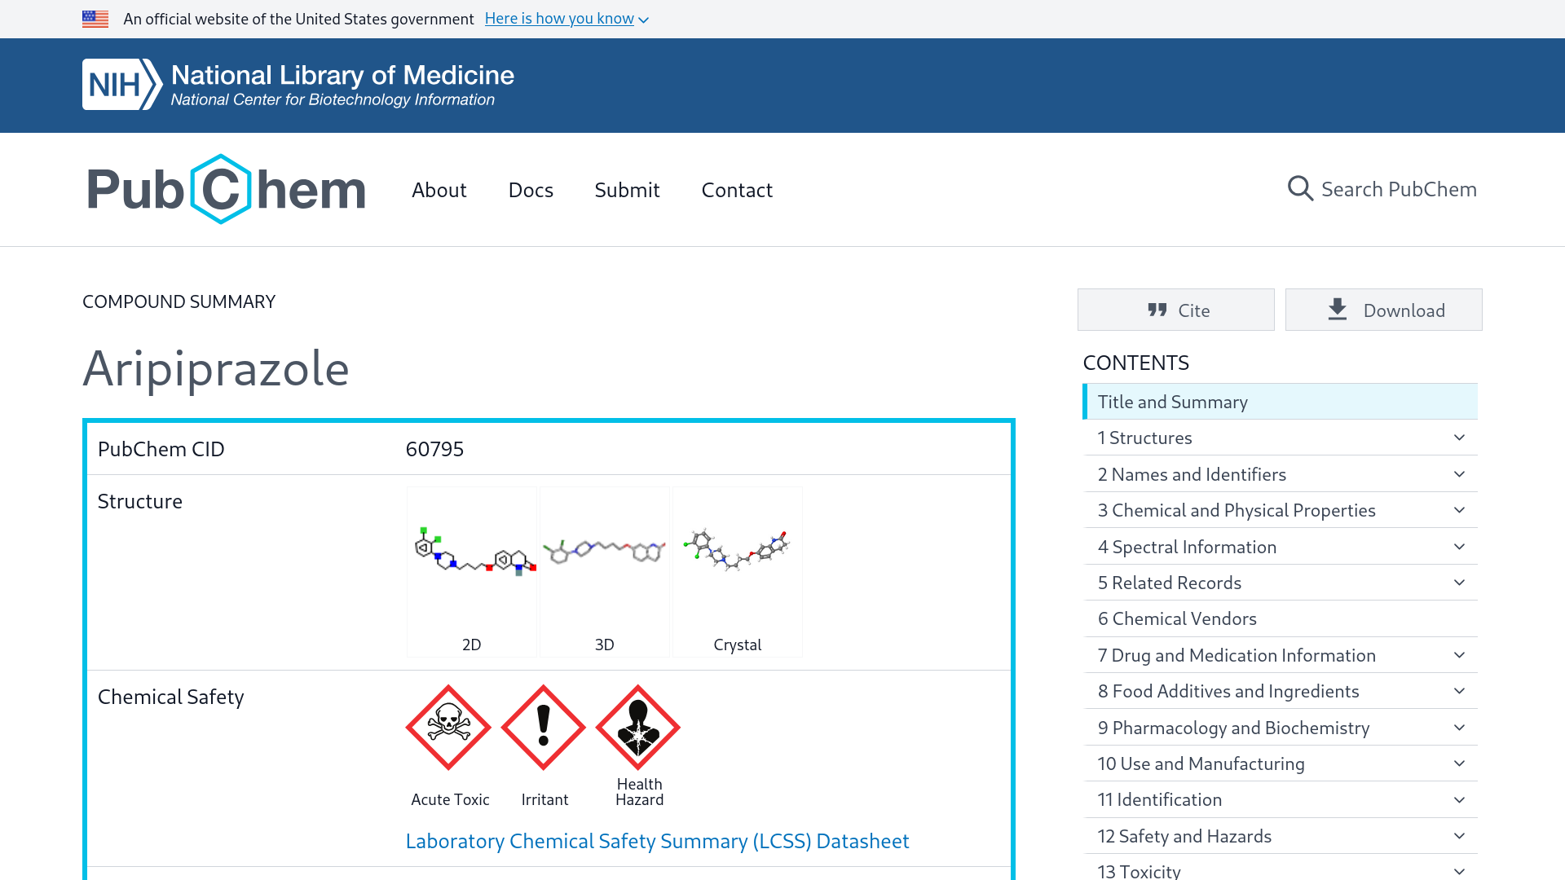Expand 'Here is how you know' dropdown
Viewport: 1565px width, 880px height.
pyautogui.click(x=566, y=19)
